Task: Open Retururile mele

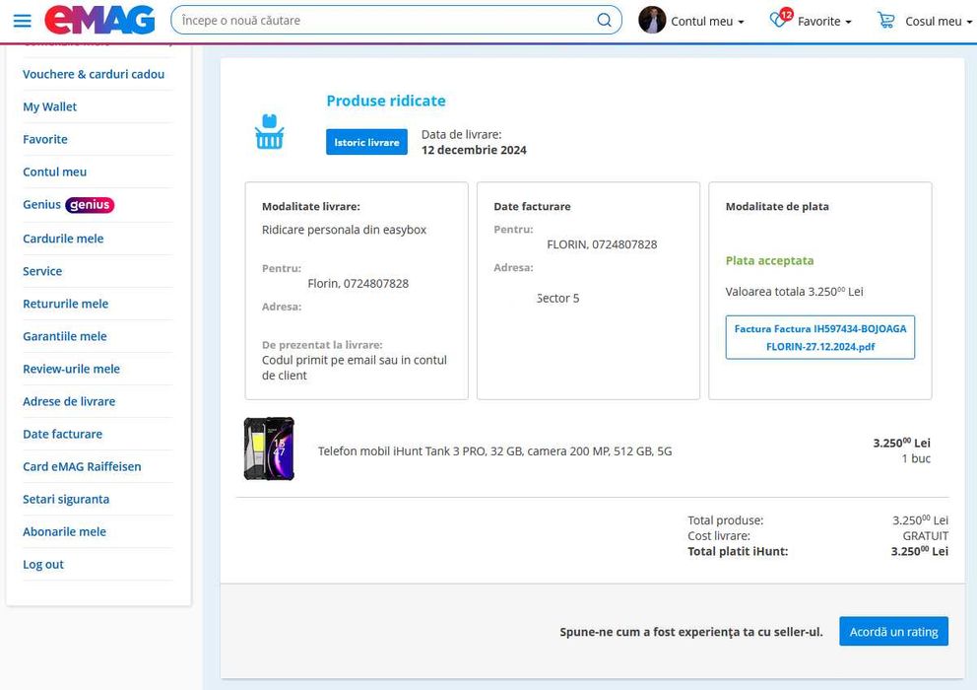Action: tap(65, 304)
